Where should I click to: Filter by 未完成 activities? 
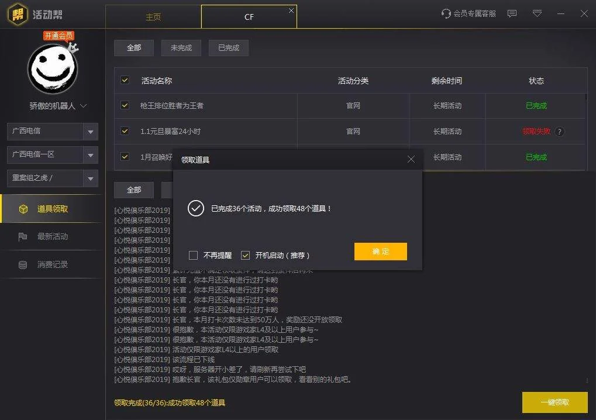coord(181,48)
